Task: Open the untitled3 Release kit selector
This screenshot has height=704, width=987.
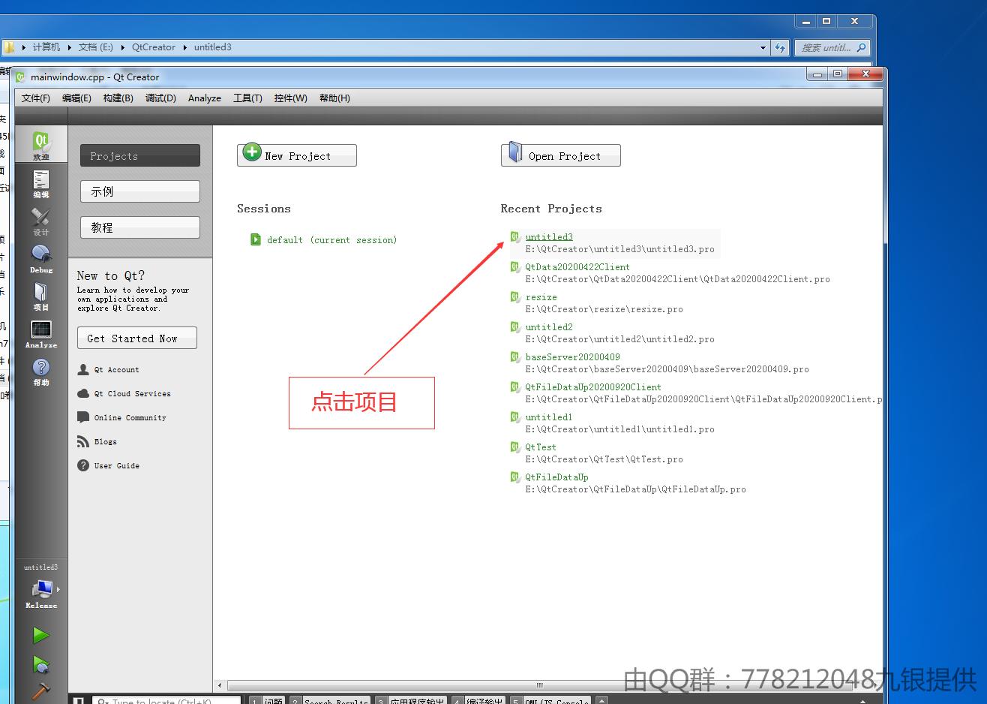Action: pos(41,587)
